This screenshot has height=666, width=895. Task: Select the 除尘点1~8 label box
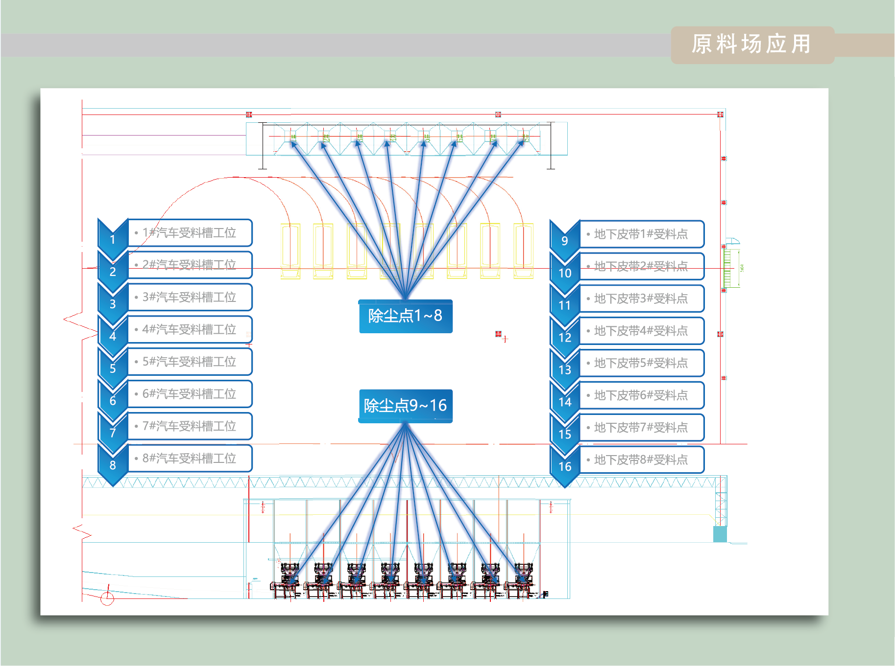(x=406, y=316)
